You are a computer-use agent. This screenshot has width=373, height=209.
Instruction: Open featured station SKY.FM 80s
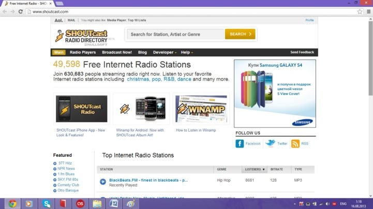point(68,180)
